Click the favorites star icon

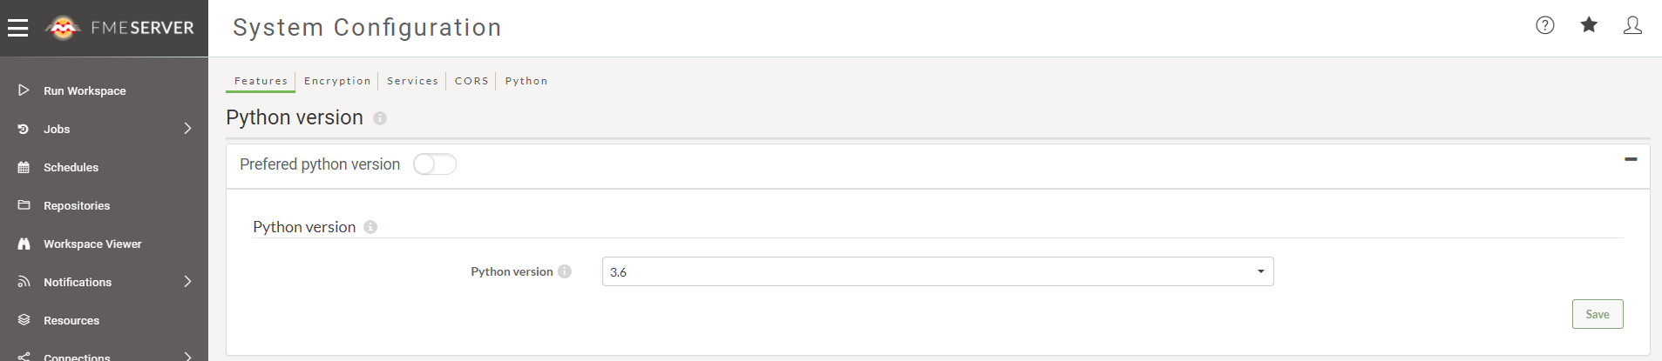1589,24
